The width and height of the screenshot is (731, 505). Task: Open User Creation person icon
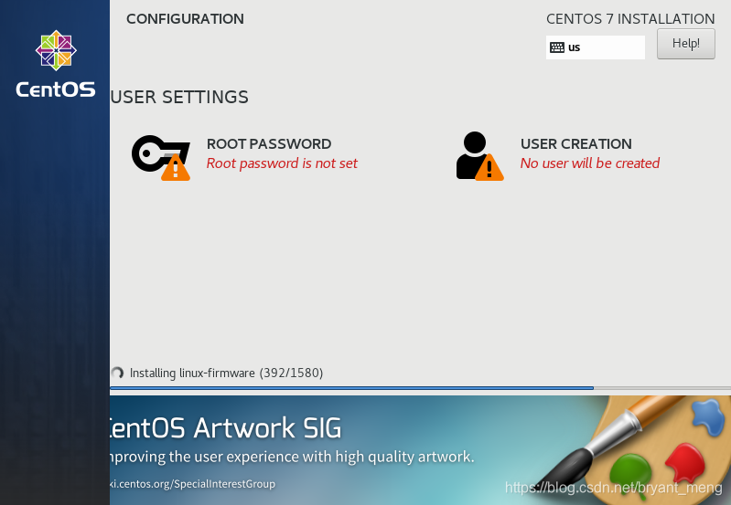(479, 156)
